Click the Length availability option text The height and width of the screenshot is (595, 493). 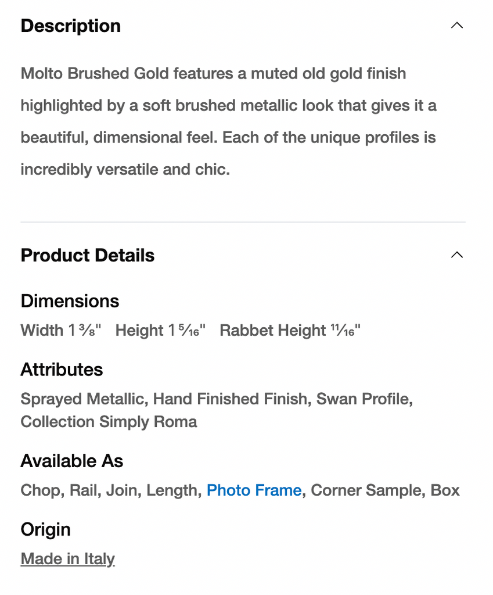point(172,490)
